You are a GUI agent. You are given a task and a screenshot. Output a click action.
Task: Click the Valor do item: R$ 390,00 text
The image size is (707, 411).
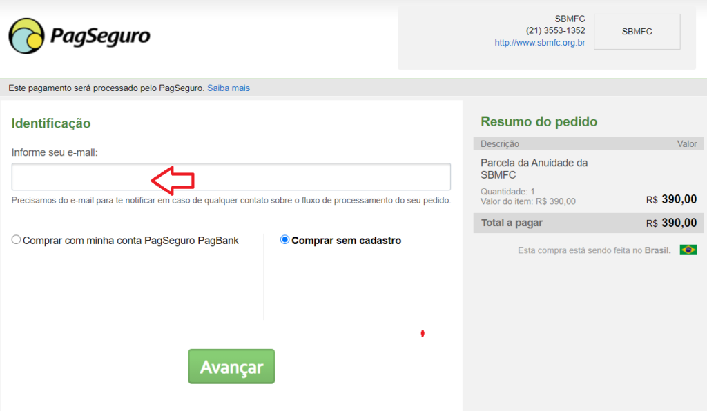tap(528, 201)
